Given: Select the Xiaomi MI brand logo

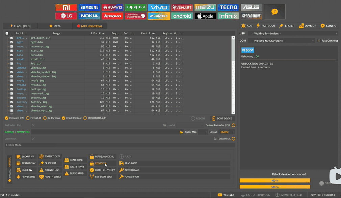Looking at the screenshot, I should click(66, 7).
